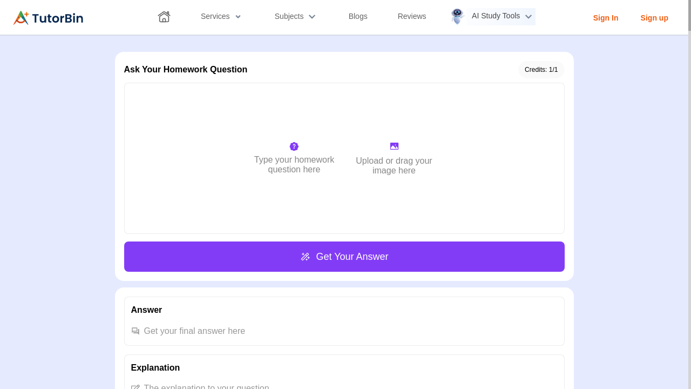
Task: Click the page vertical scrollbar
Action: 689,194
